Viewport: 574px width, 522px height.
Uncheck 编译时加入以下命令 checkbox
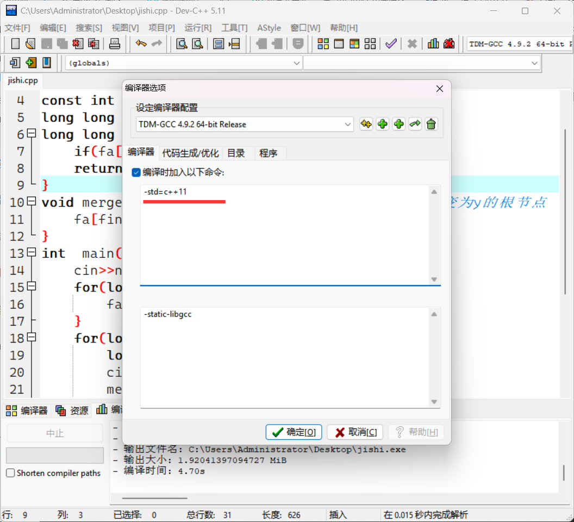pyautogui.click(x=136, y=172)
